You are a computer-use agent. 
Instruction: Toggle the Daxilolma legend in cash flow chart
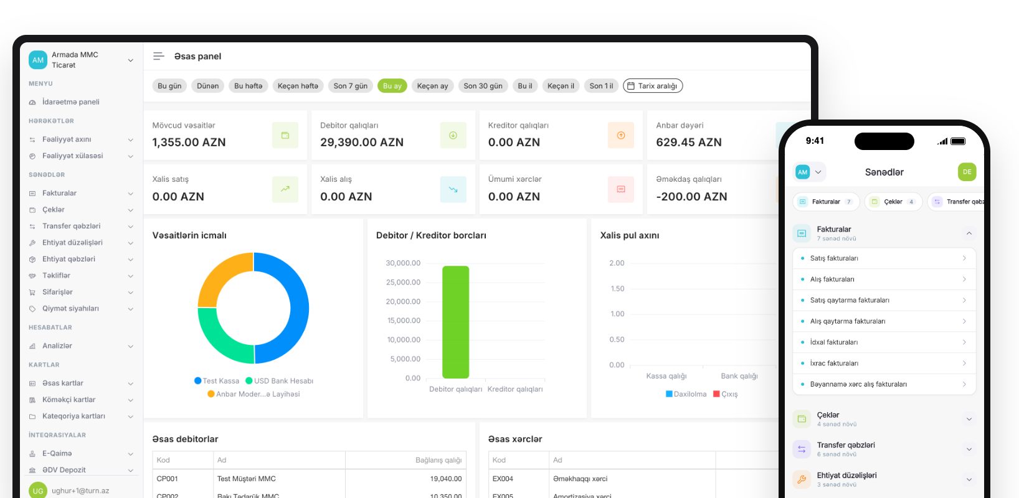point(686,394)
